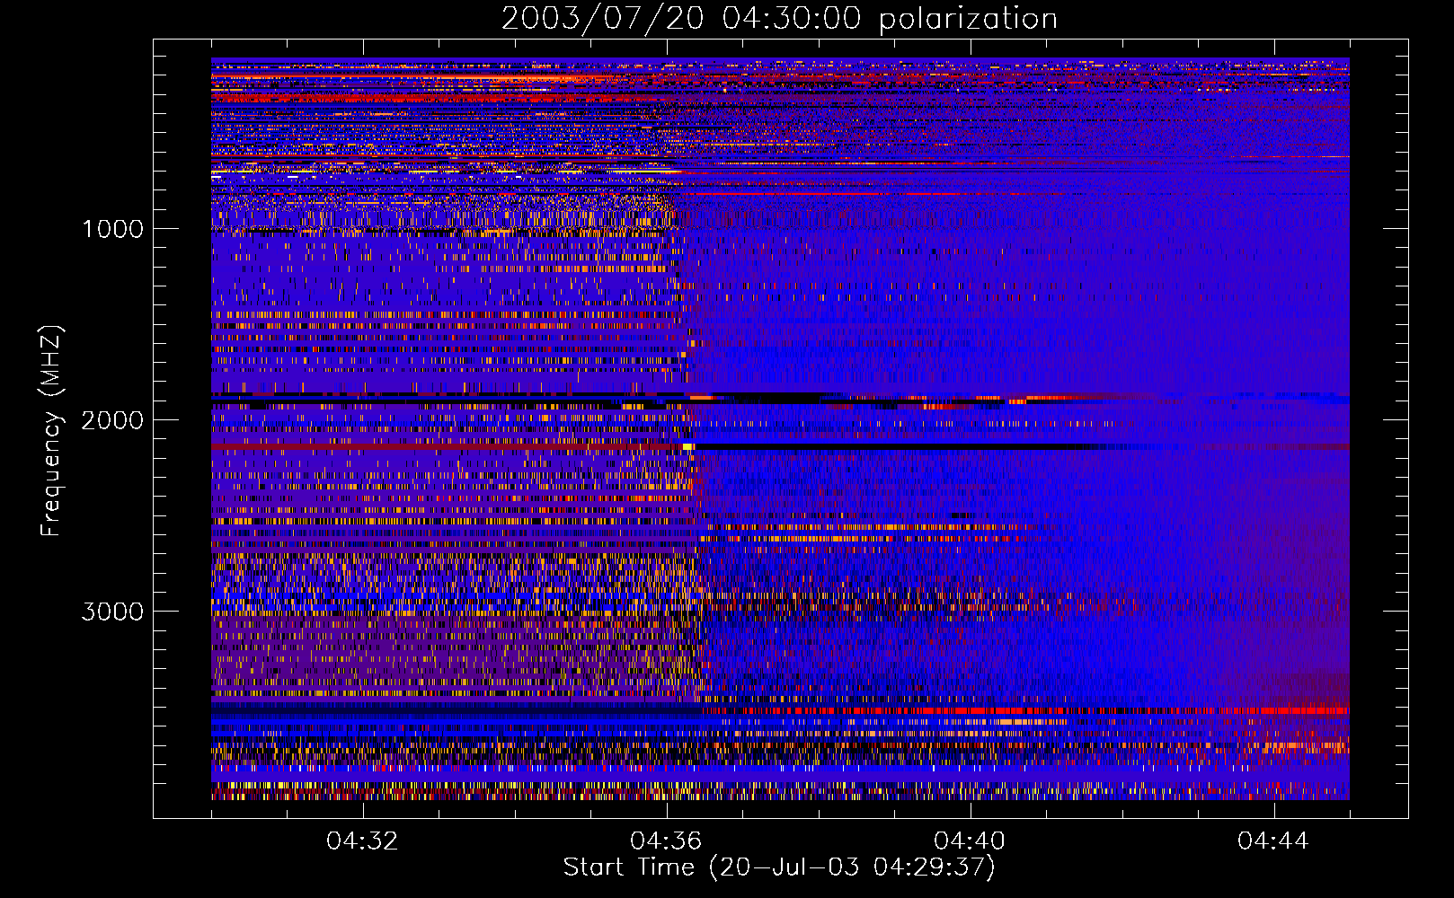
Task: Click the 04:40 time tick label
Action: (971, 841)
